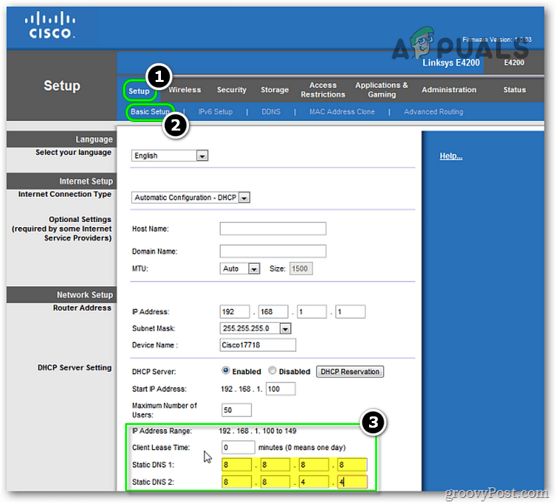Click the Host Name input field

point(273,229)
